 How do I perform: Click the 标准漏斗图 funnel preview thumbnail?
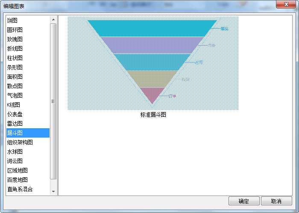coord(153,63)
